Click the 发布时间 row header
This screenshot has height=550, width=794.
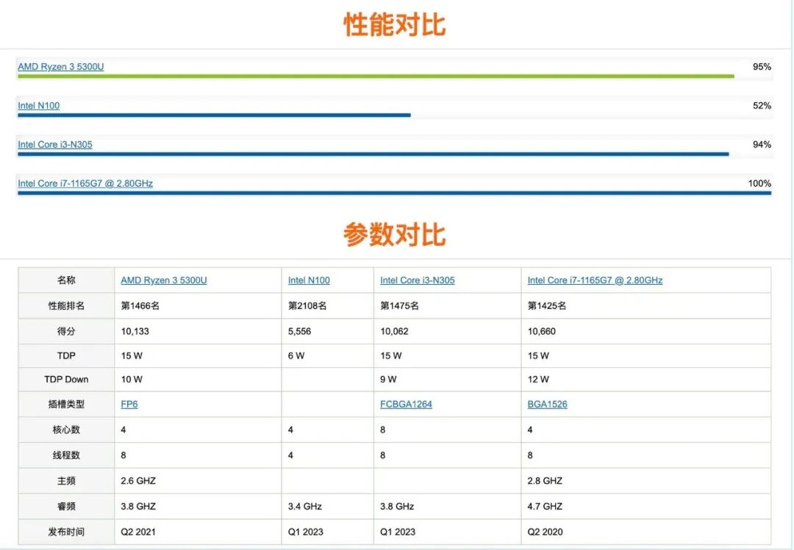[x=66, y=532]
